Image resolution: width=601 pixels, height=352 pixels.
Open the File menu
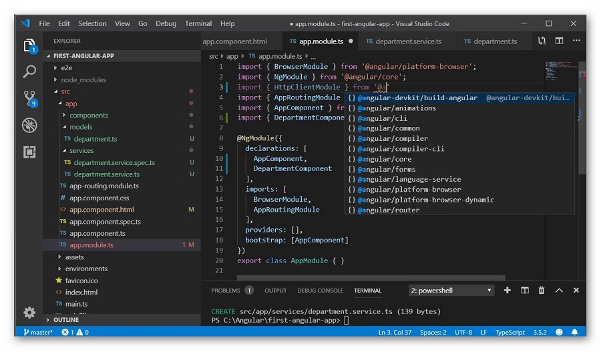(44, 23)
